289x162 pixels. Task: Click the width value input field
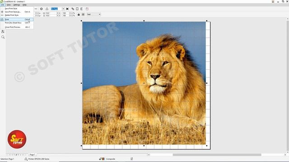click(x=51, y=13)
